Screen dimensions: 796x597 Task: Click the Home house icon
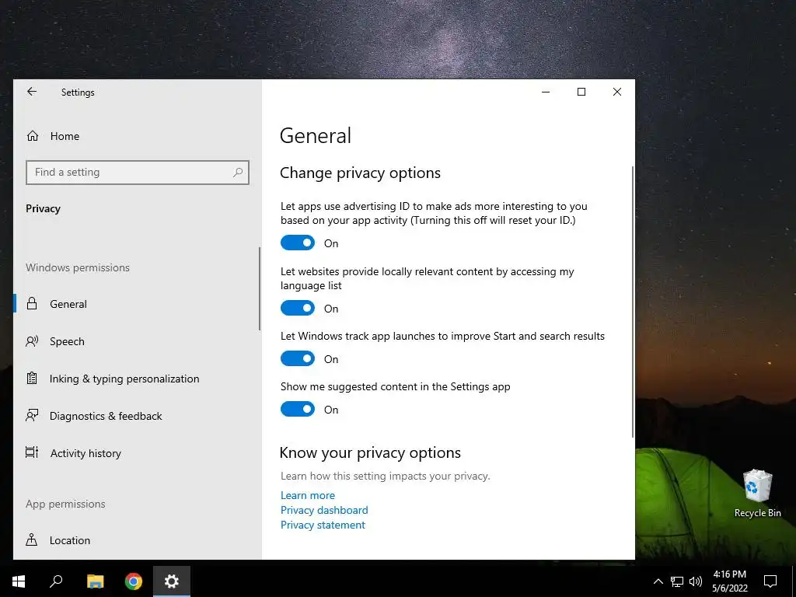tap(33, 135)
